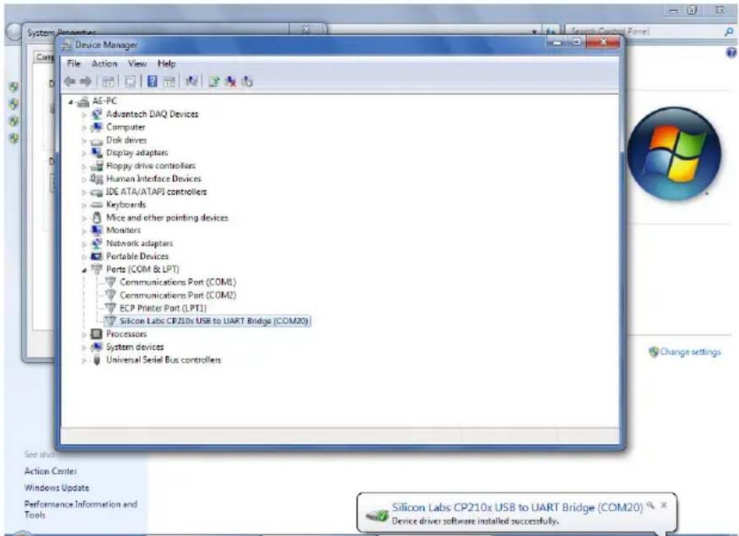Click the Silicon Labs notification balloon title
Viewport: 739px width, 536px height.
tap(517, 507)
